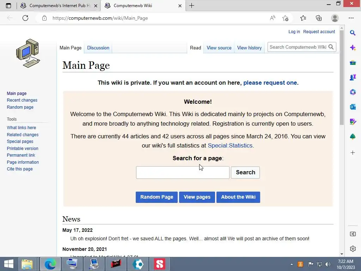361x271 pixels.
Task: Open Recent changes in sidebar
Action: coord(22,100)
